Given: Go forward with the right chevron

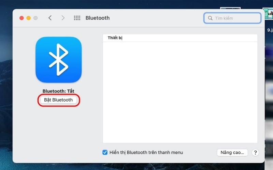Looking at the screenshot, I should point(63,18).
